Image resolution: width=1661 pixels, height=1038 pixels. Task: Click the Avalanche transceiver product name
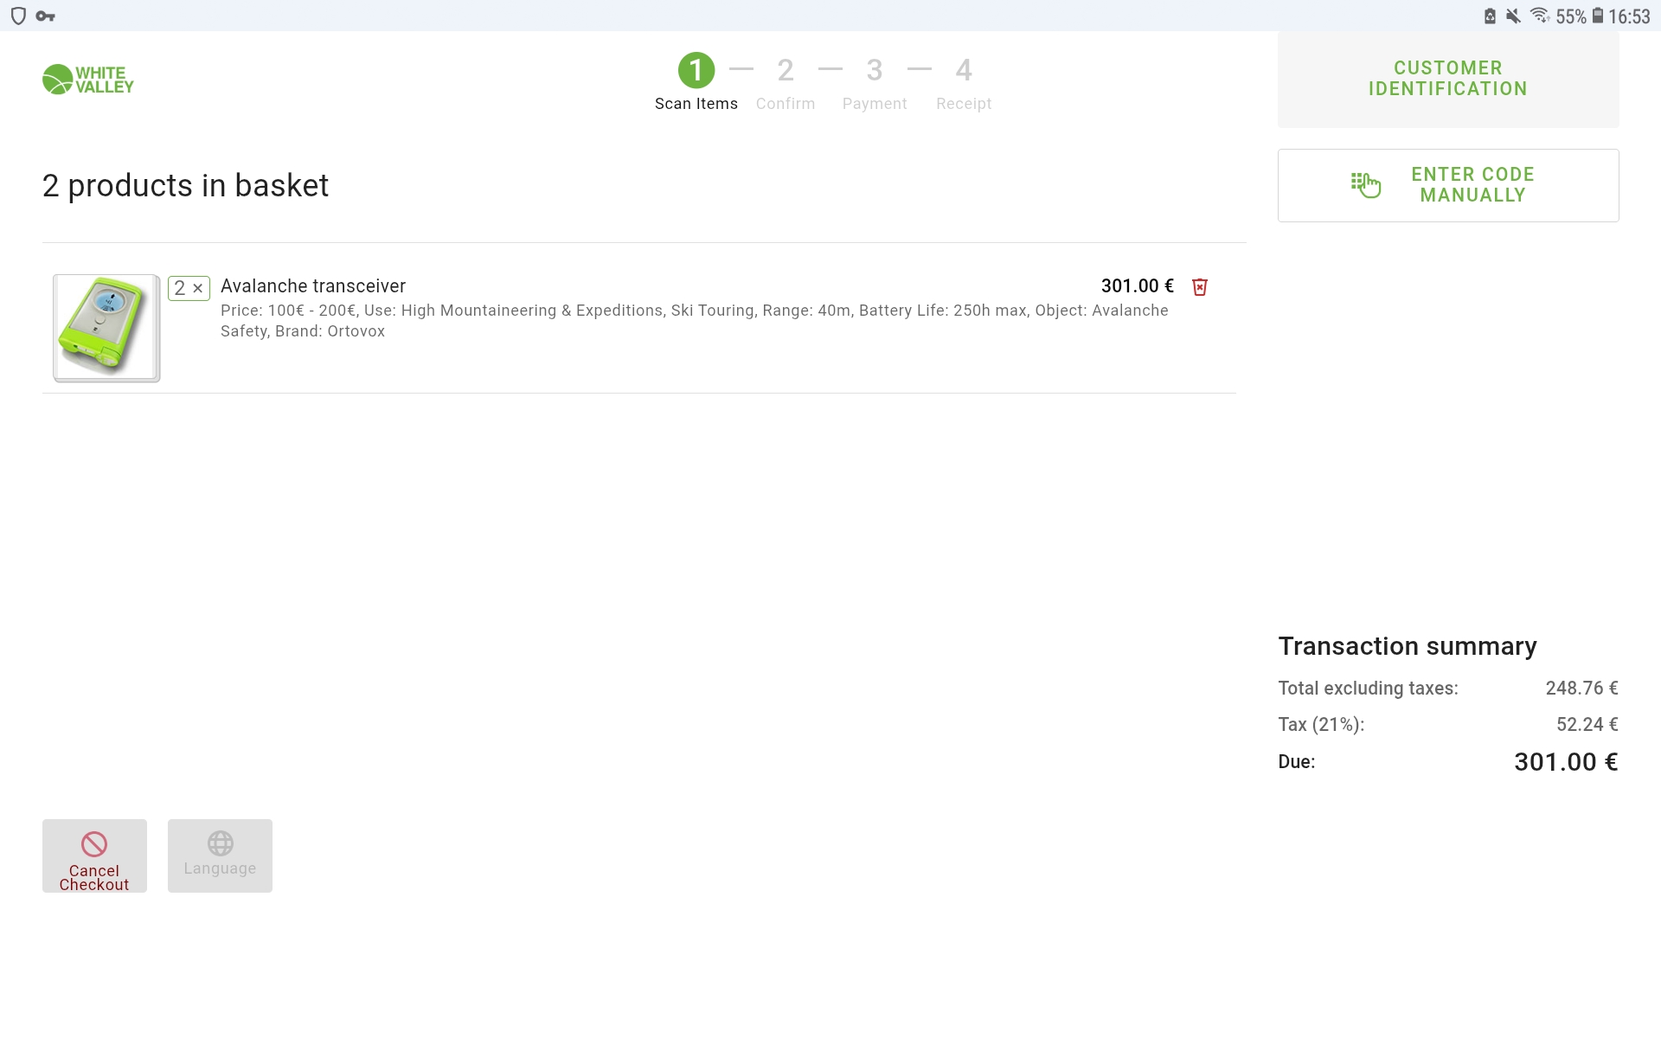click(312, 286)
